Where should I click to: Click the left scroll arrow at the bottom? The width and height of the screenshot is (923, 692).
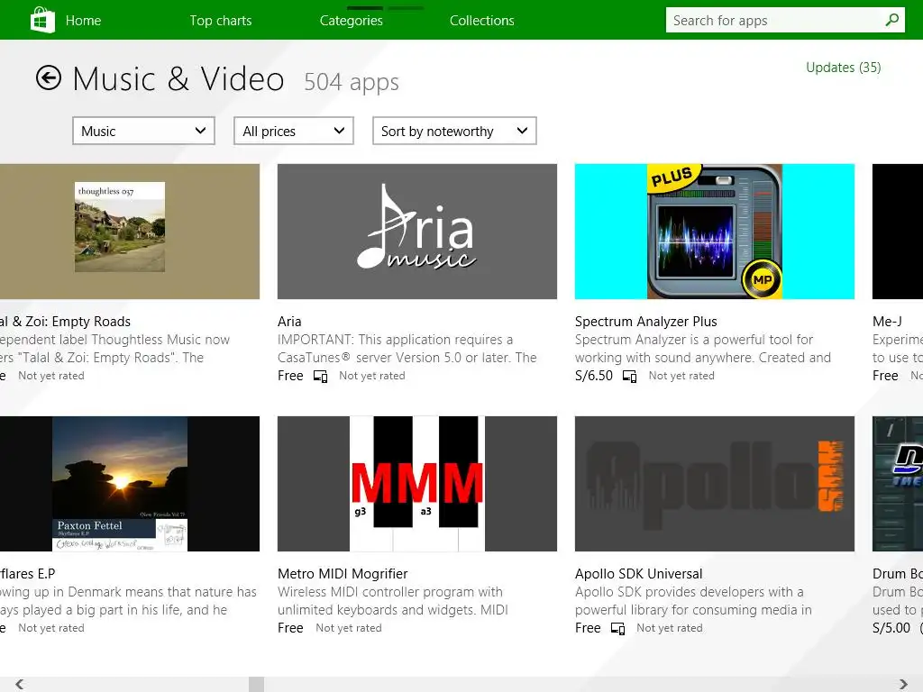click(x=20, y=684)
